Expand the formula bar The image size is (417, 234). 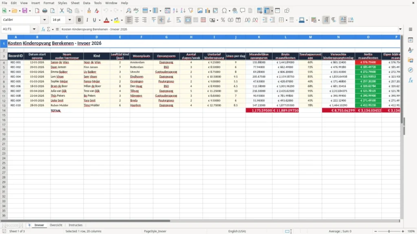[400, 29]
